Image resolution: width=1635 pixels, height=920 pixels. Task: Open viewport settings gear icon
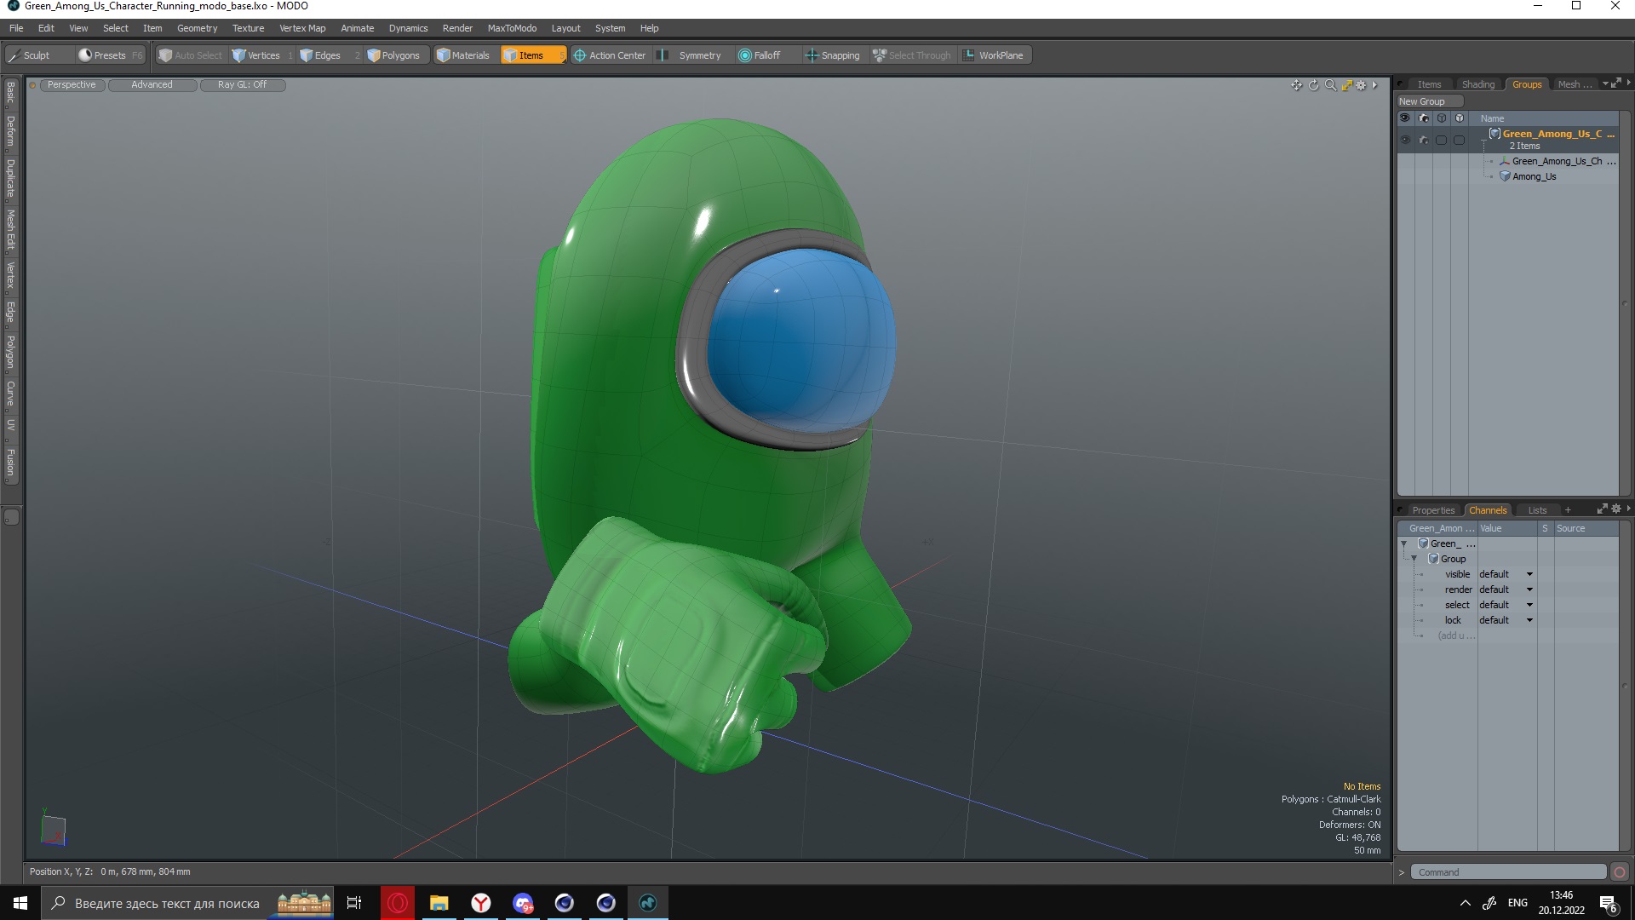pyautogui.click(x=1361, y=85)
